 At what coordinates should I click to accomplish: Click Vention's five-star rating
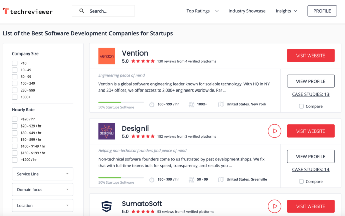point(143,61)
